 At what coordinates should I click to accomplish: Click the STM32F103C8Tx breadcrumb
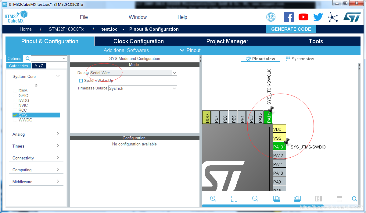click(66, 29)
